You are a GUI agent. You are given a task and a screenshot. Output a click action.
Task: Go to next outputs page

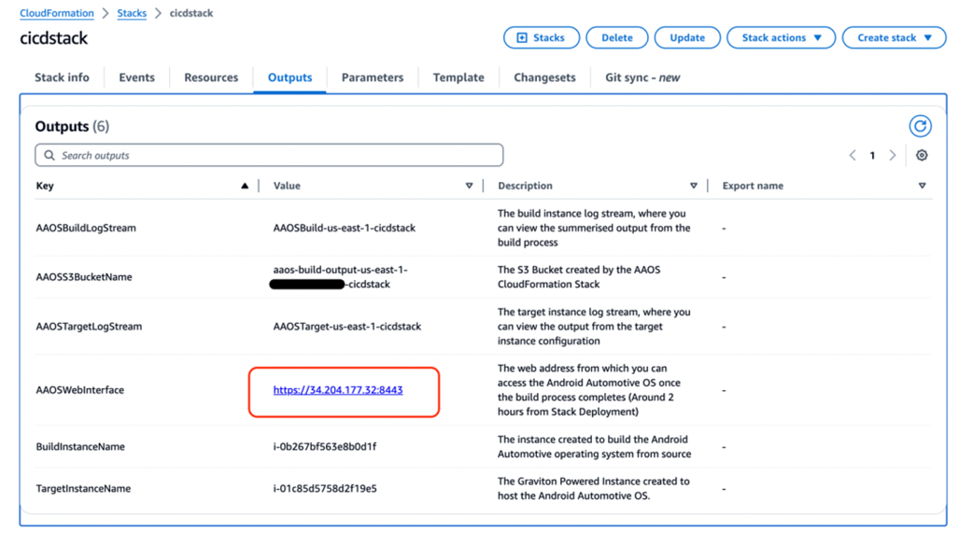893,155
